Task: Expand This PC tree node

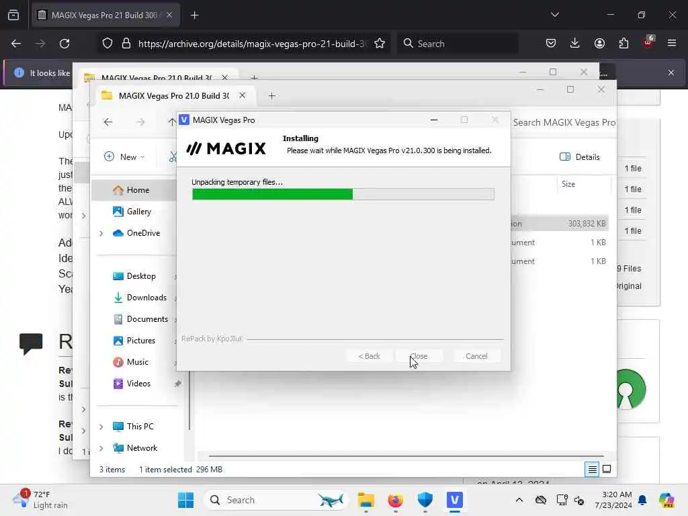Action: pos(101,427)
